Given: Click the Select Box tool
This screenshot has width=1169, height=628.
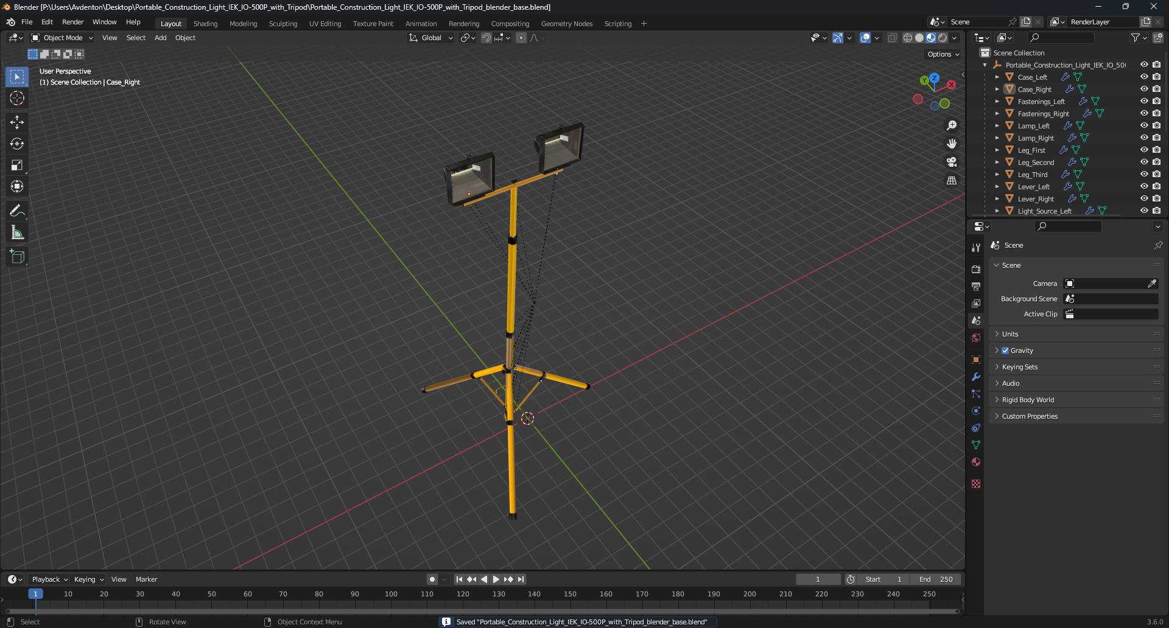Looking at the screenshot, I should pos(17,77).
